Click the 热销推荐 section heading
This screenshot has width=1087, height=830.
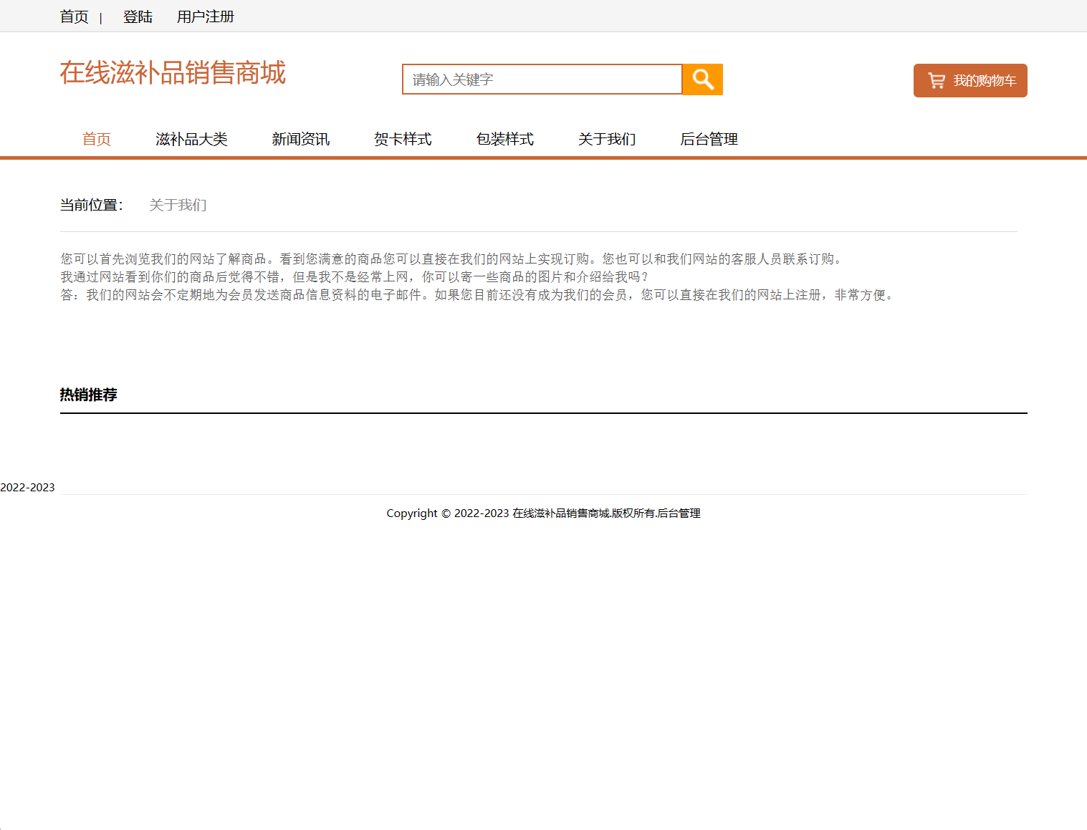pos(89,394)
